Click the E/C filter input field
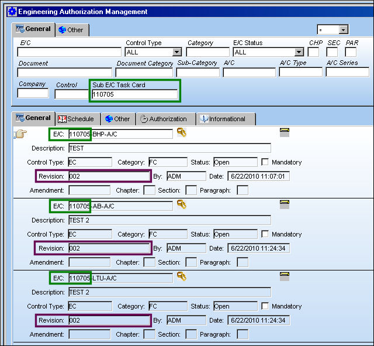The image size is (374, 346). point(69,52)
